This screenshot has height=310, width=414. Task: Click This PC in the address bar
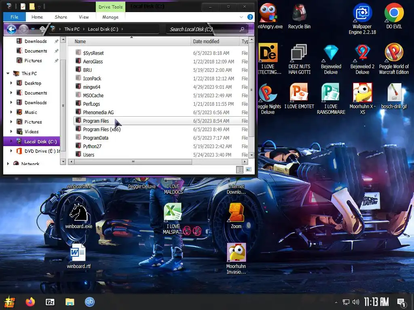click(x=72, y=29)
